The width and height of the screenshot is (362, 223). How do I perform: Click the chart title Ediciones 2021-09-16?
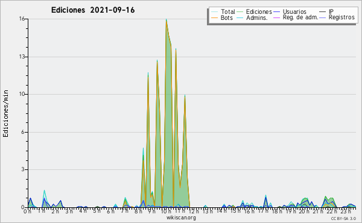pyautogui.click(x=93, y=10)
